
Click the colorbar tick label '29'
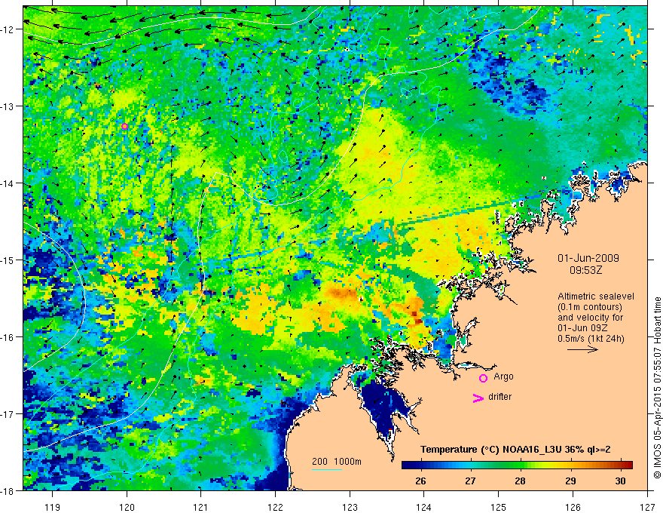(570, 481)
